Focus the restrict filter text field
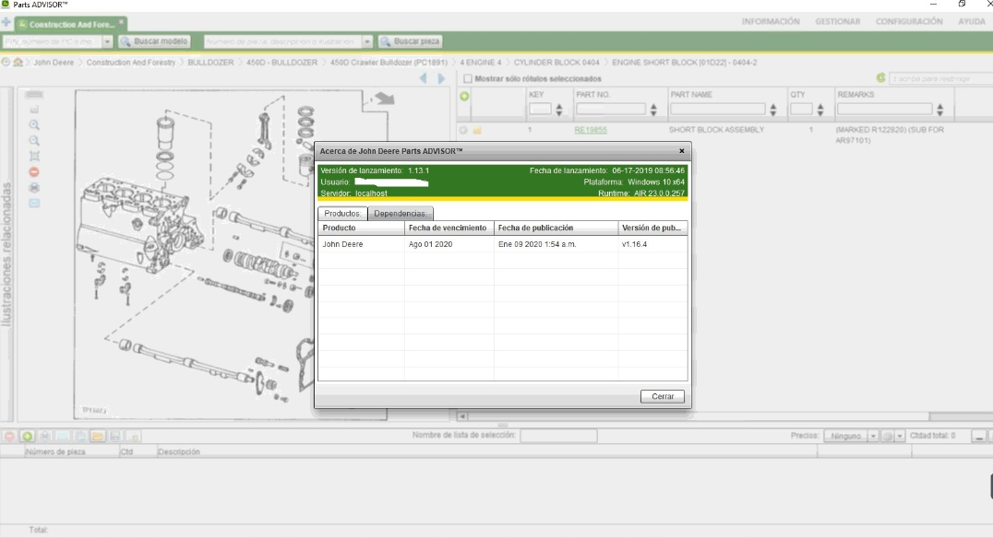The height and width of the screenshot is (538, 993). 941,78
